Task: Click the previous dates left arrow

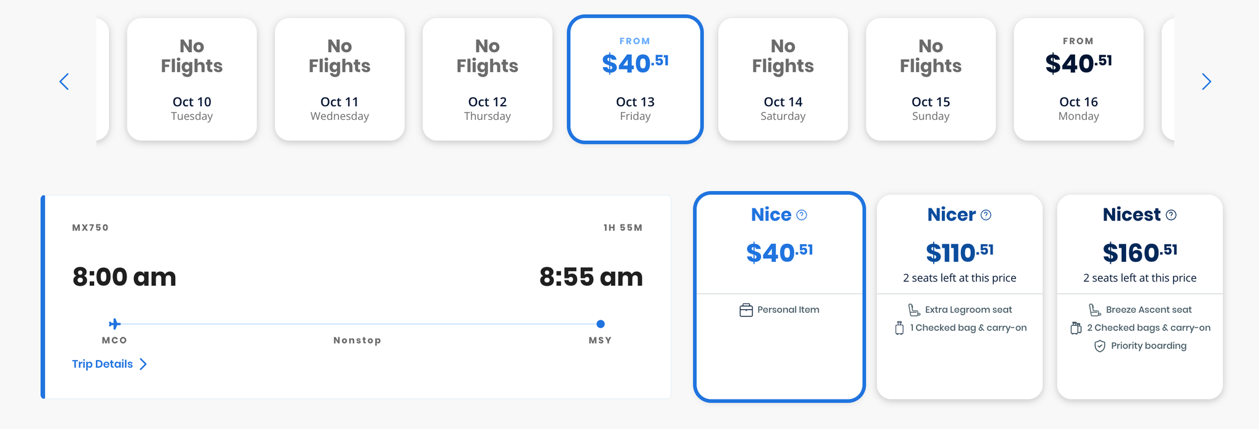Action: point(64,82)
